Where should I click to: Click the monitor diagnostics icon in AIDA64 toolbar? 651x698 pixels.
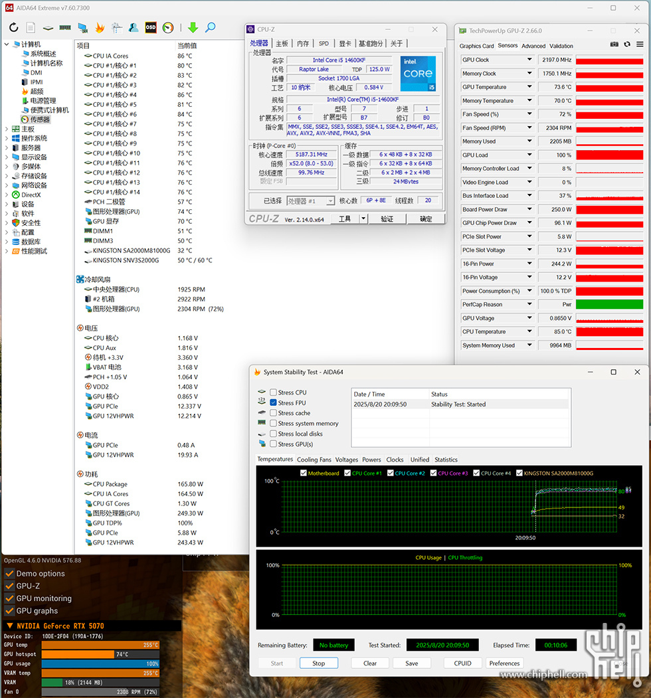(x=82, y=28)
